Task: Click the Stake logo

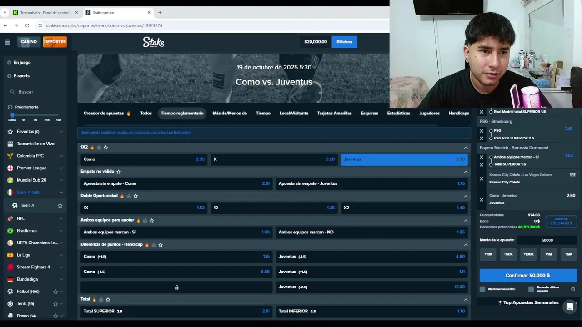Action: point(154,42)
